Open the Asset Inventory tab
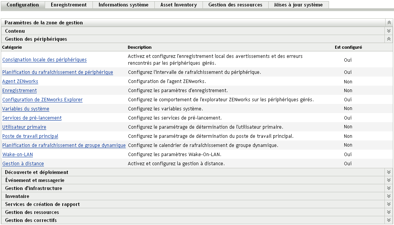The height and width of the screenshot is (225, 394). coord(178,5)
